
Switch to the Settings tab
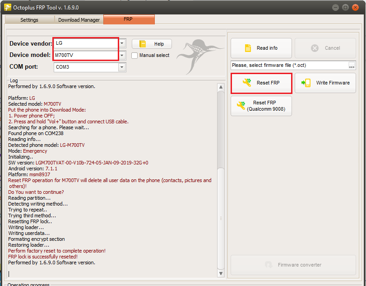(x=29, y=20)
